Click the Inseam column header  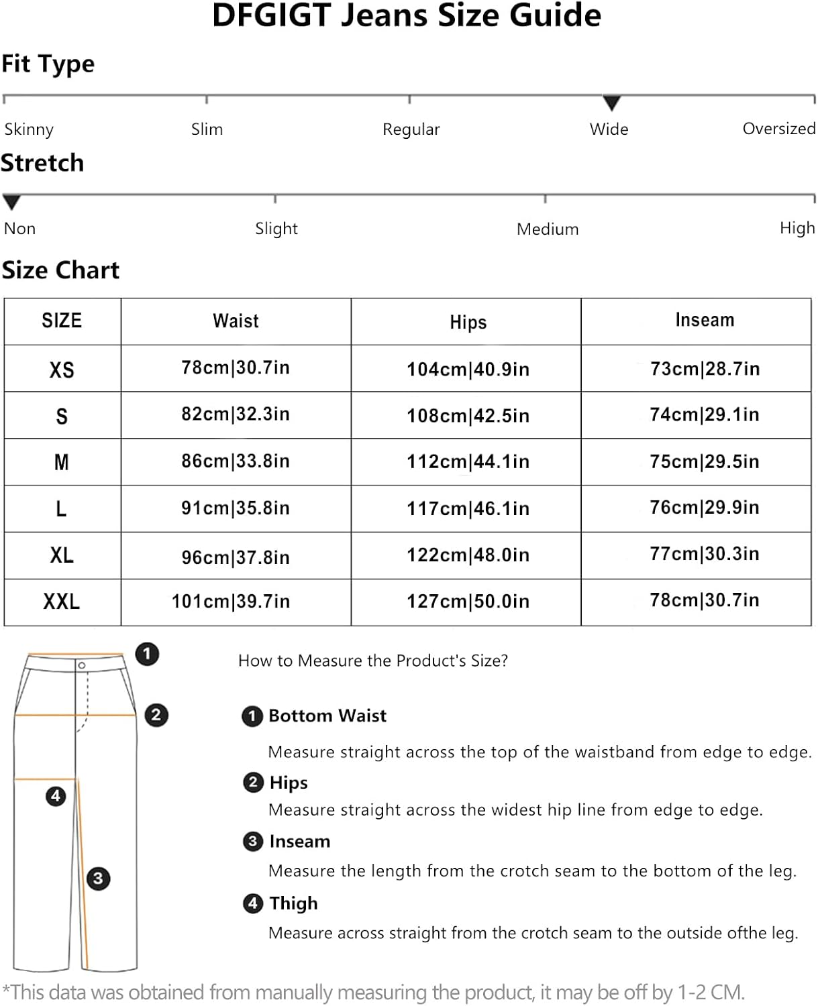(705, 321)
